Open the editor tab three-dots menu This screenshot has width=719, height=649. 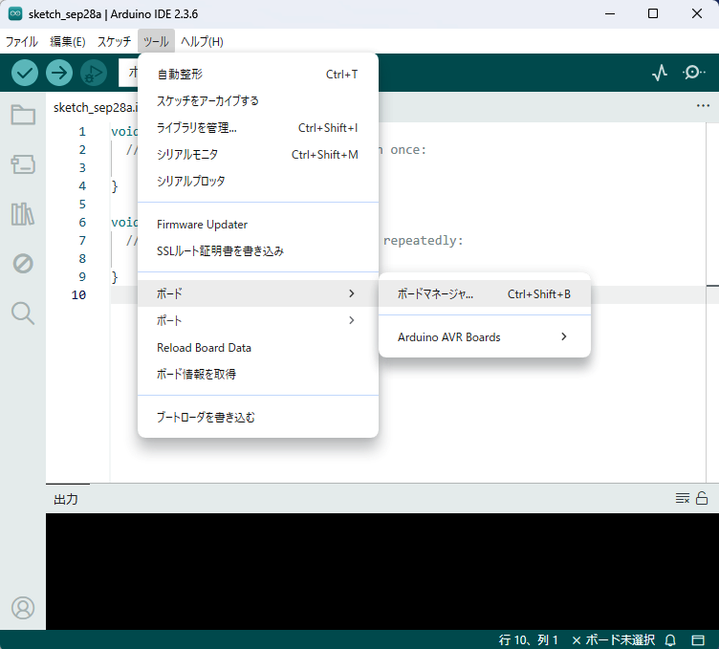pos(703,106)
